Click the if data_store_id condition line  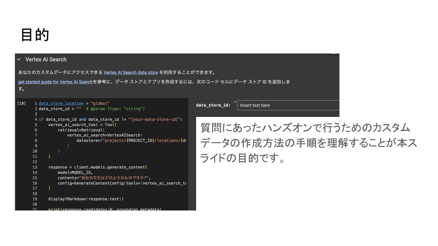pyautogui.click(x=111, y=119)
